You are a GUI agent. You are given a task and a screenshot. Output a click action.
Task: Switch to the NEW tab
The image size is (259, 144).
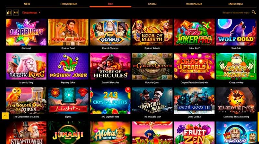point(27,4)
